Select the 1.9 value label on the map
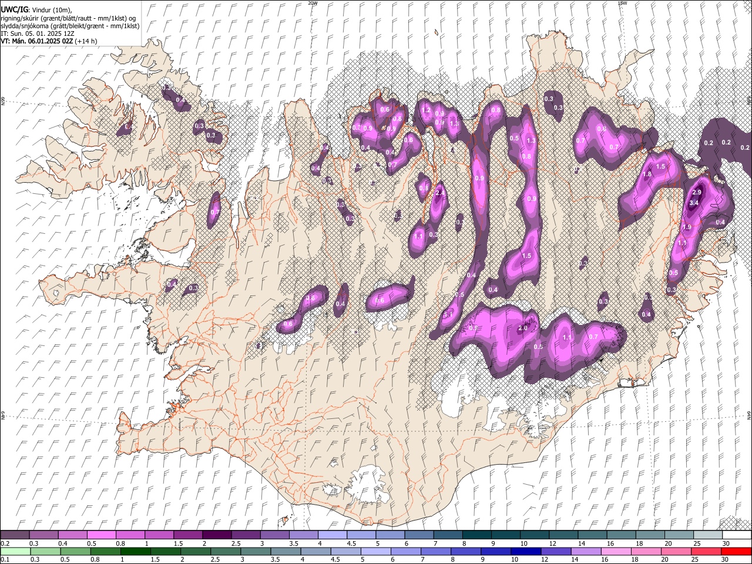The image size is (752, 564). click(x=687, y=227)
